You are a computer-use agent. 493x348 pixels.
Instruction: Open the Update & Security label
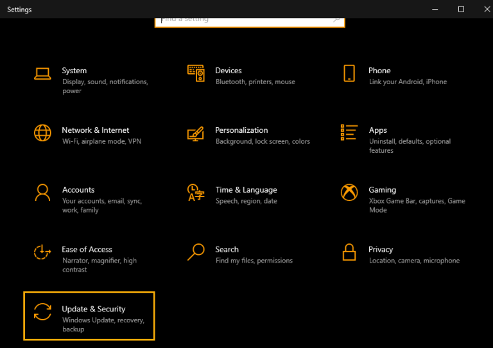pos(94,309)
